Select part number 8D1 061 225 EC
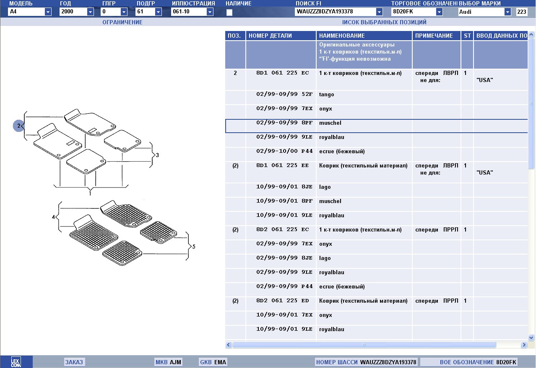The image size is (536, 368). coord(282,73)
